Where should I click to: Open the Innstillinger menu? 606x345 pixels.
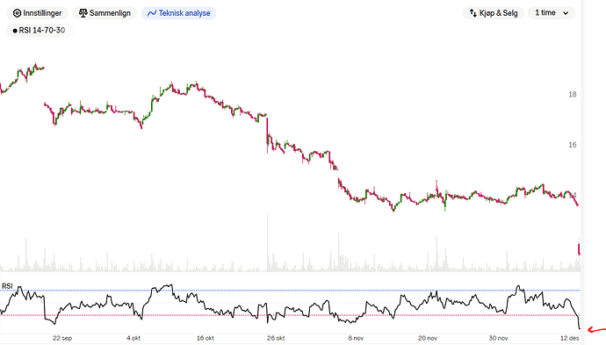click(x=38, y=13)
